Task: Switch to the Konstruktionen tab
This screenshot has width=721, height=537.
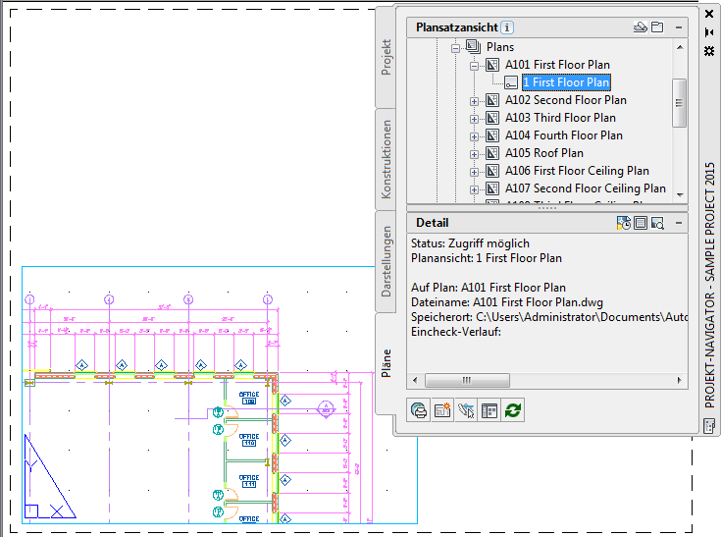Action: [386, 159]
